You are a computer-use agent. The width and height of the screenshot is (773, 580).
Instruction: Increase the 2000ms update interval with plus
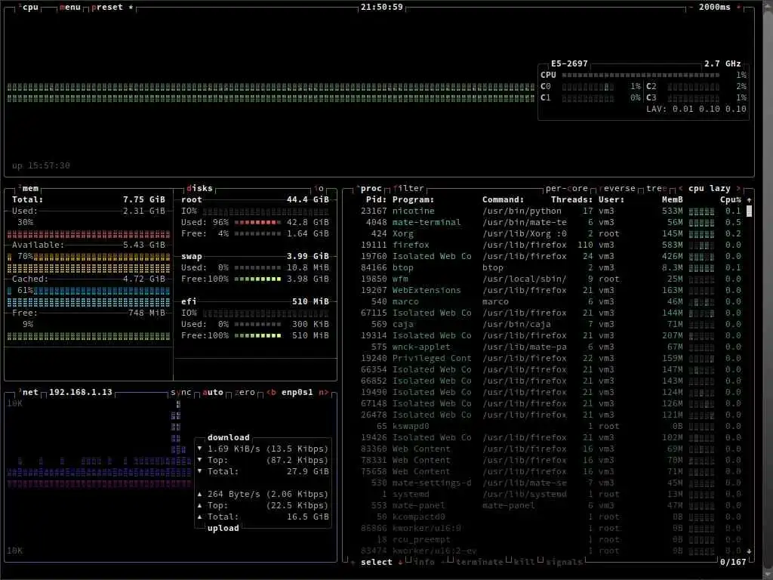coord(738,8)
